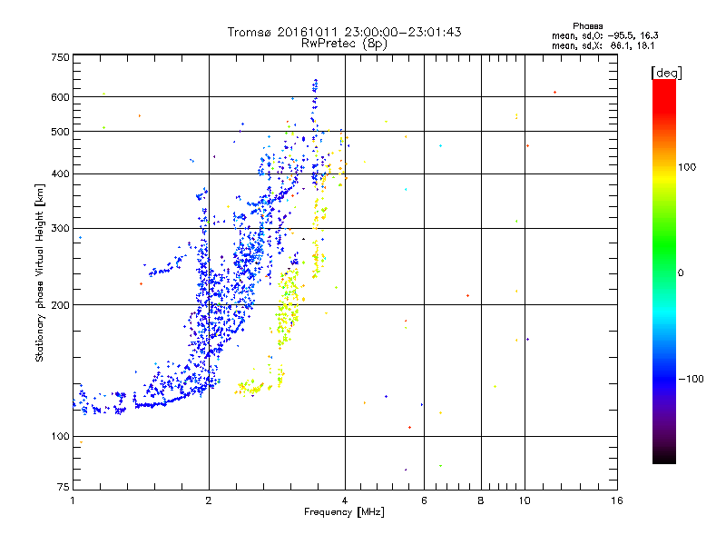This screenshot has height=545, width=726.
Task: Click y-axis tick label "500"
Action: click(x=60, y=132)
